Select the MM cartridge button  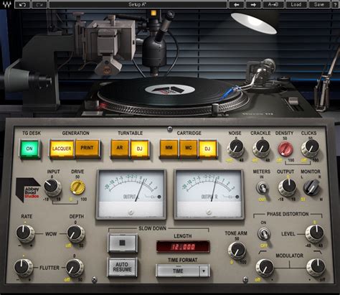click(x=169, y=148)
